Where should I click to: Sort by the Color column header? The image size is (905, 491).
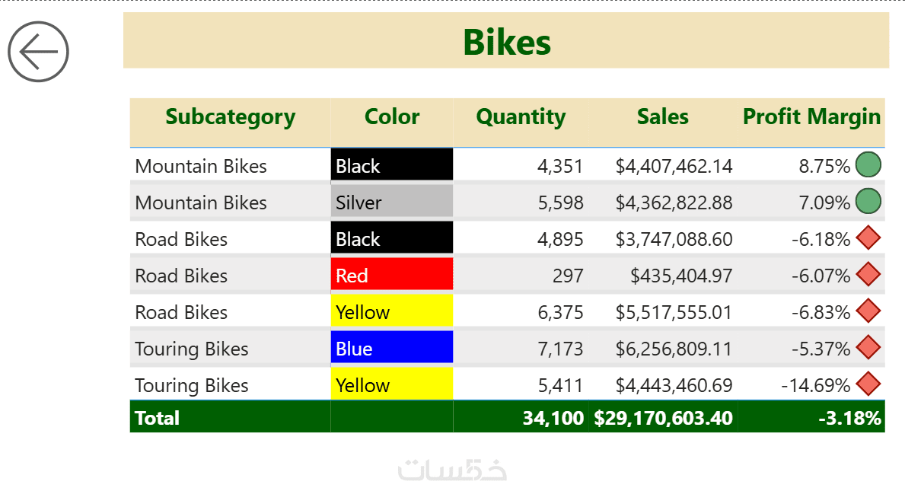coord(392,117)
